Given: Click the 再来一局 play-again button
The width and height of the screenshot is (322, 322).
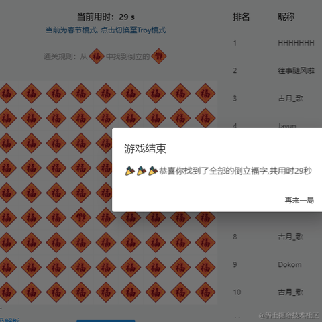Looking at the screenshot, I should (299, 200).
